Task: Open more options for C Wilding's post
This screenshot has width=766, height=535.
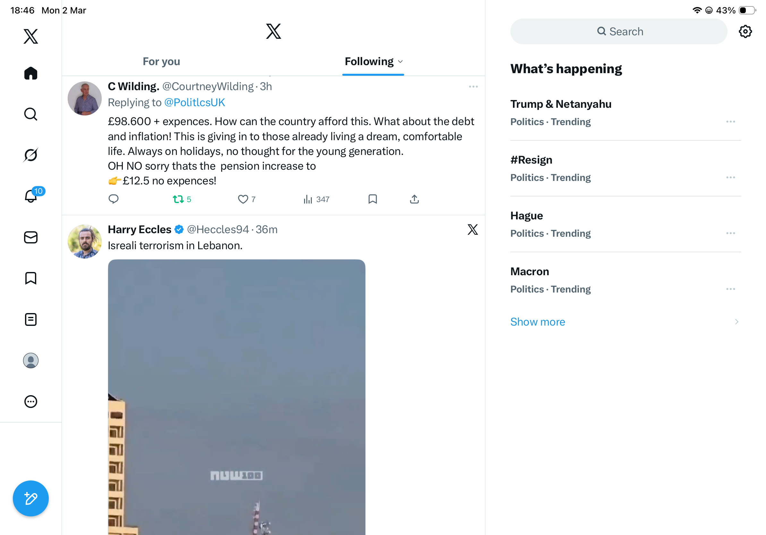Action: click(473, 87)
